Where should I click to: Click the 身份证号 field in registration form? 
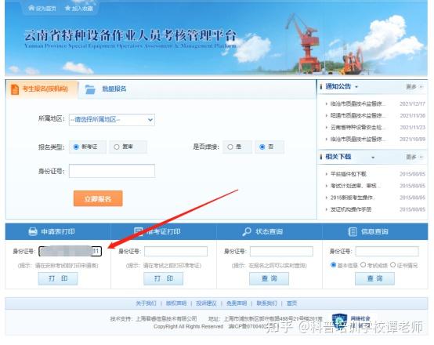point(112,171)
